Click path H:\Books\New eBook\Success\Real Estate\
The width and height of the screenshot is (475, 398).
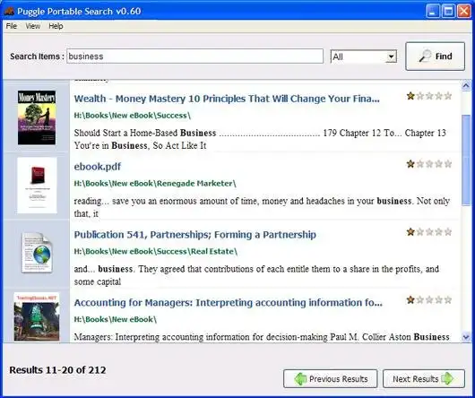[x=156, y=251]
